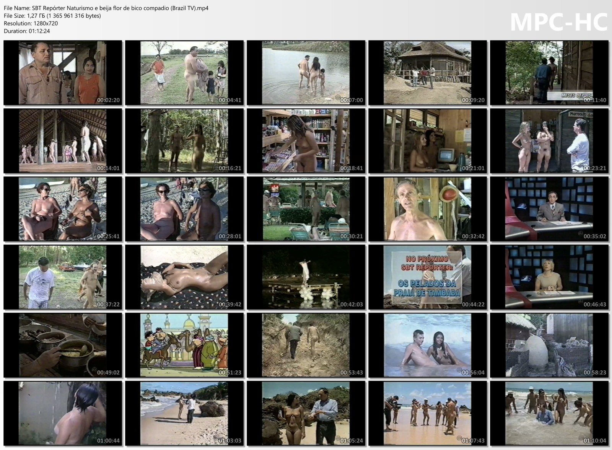Open the clay oven frame at 00:58:23

point(549,345)
